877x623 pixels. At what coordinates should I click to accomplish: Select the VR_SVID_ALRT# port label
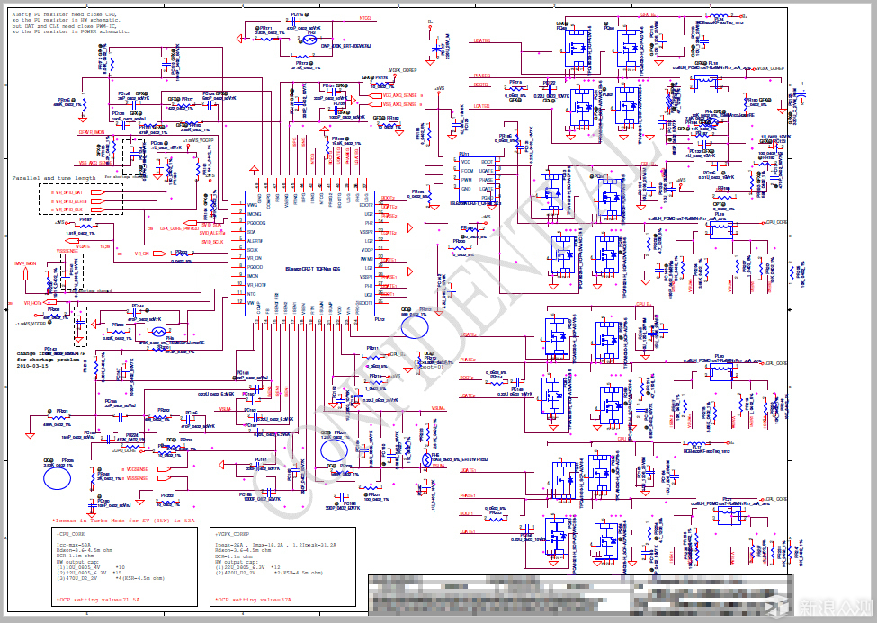click(x=70, y=201)
